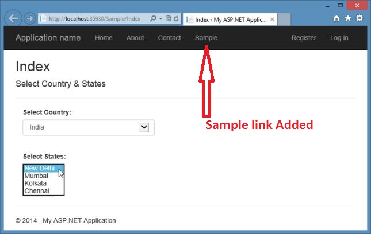This screenshot has width=371, height=234.
Task: Click the country dropdown arrow button
Action: coord(144,128)
